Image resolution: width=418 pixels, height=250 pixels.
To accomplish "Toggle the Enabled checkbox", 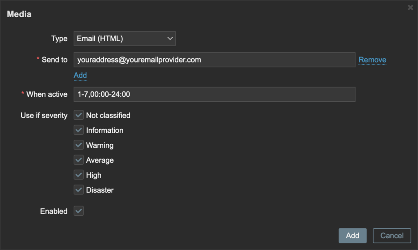I will [79, 211].
